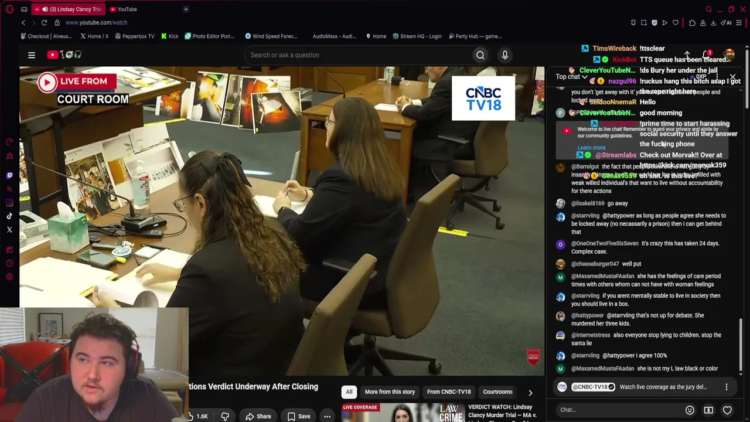Open the GX Corner gamepad icon
This screenshot has height=422, width=750.
click(24, 9)
